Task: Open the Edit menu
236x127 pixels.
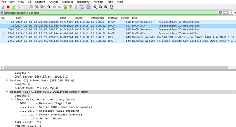Action: [12, 2]
